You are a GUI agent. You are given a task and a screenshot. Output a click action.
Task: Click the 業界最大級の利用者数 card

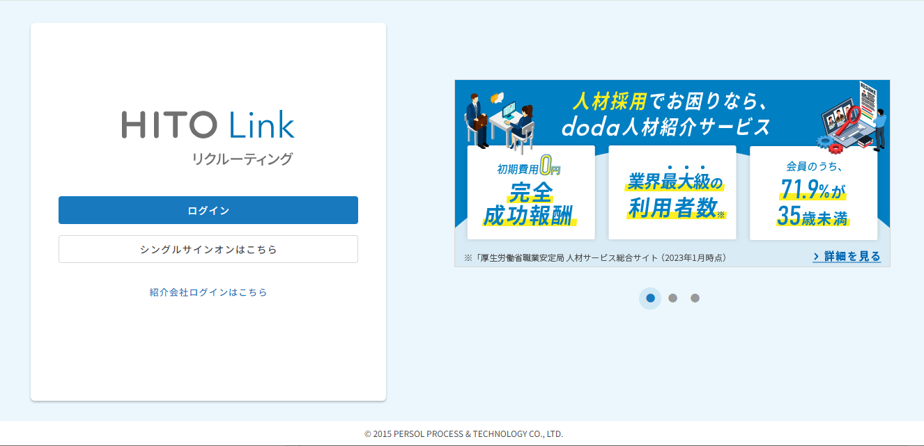pos(672,193)
